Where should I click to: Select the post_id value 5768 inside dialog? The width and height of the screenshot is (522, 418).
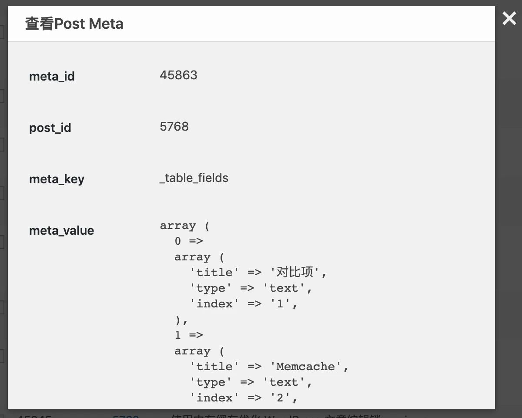174,126
